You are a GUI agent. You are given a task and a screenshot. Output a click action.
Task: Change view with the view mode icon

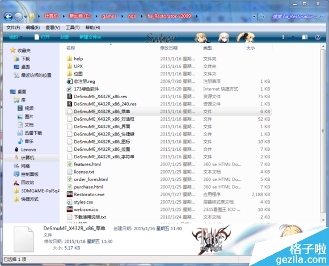coord(285,37)
